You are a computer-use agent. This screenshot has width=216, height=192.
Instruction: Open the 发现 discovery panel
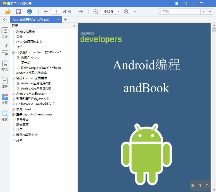(x=5, y=99)
